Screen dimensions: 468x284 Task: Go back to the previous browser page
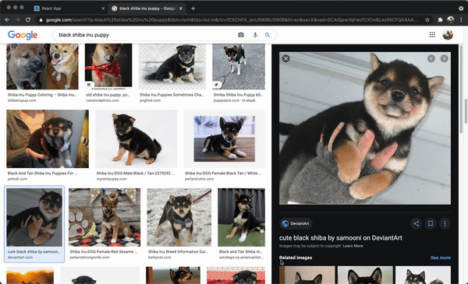click(7, 20)
